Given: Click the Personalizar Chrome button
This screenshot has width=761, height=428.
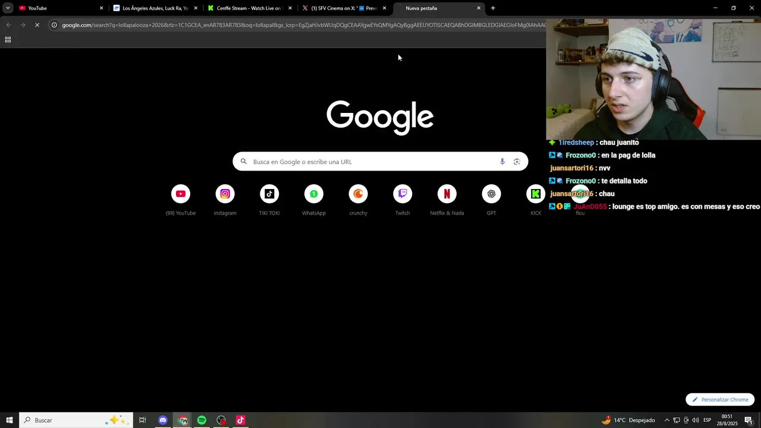Looking at the screenshot, I should (720, 399).
